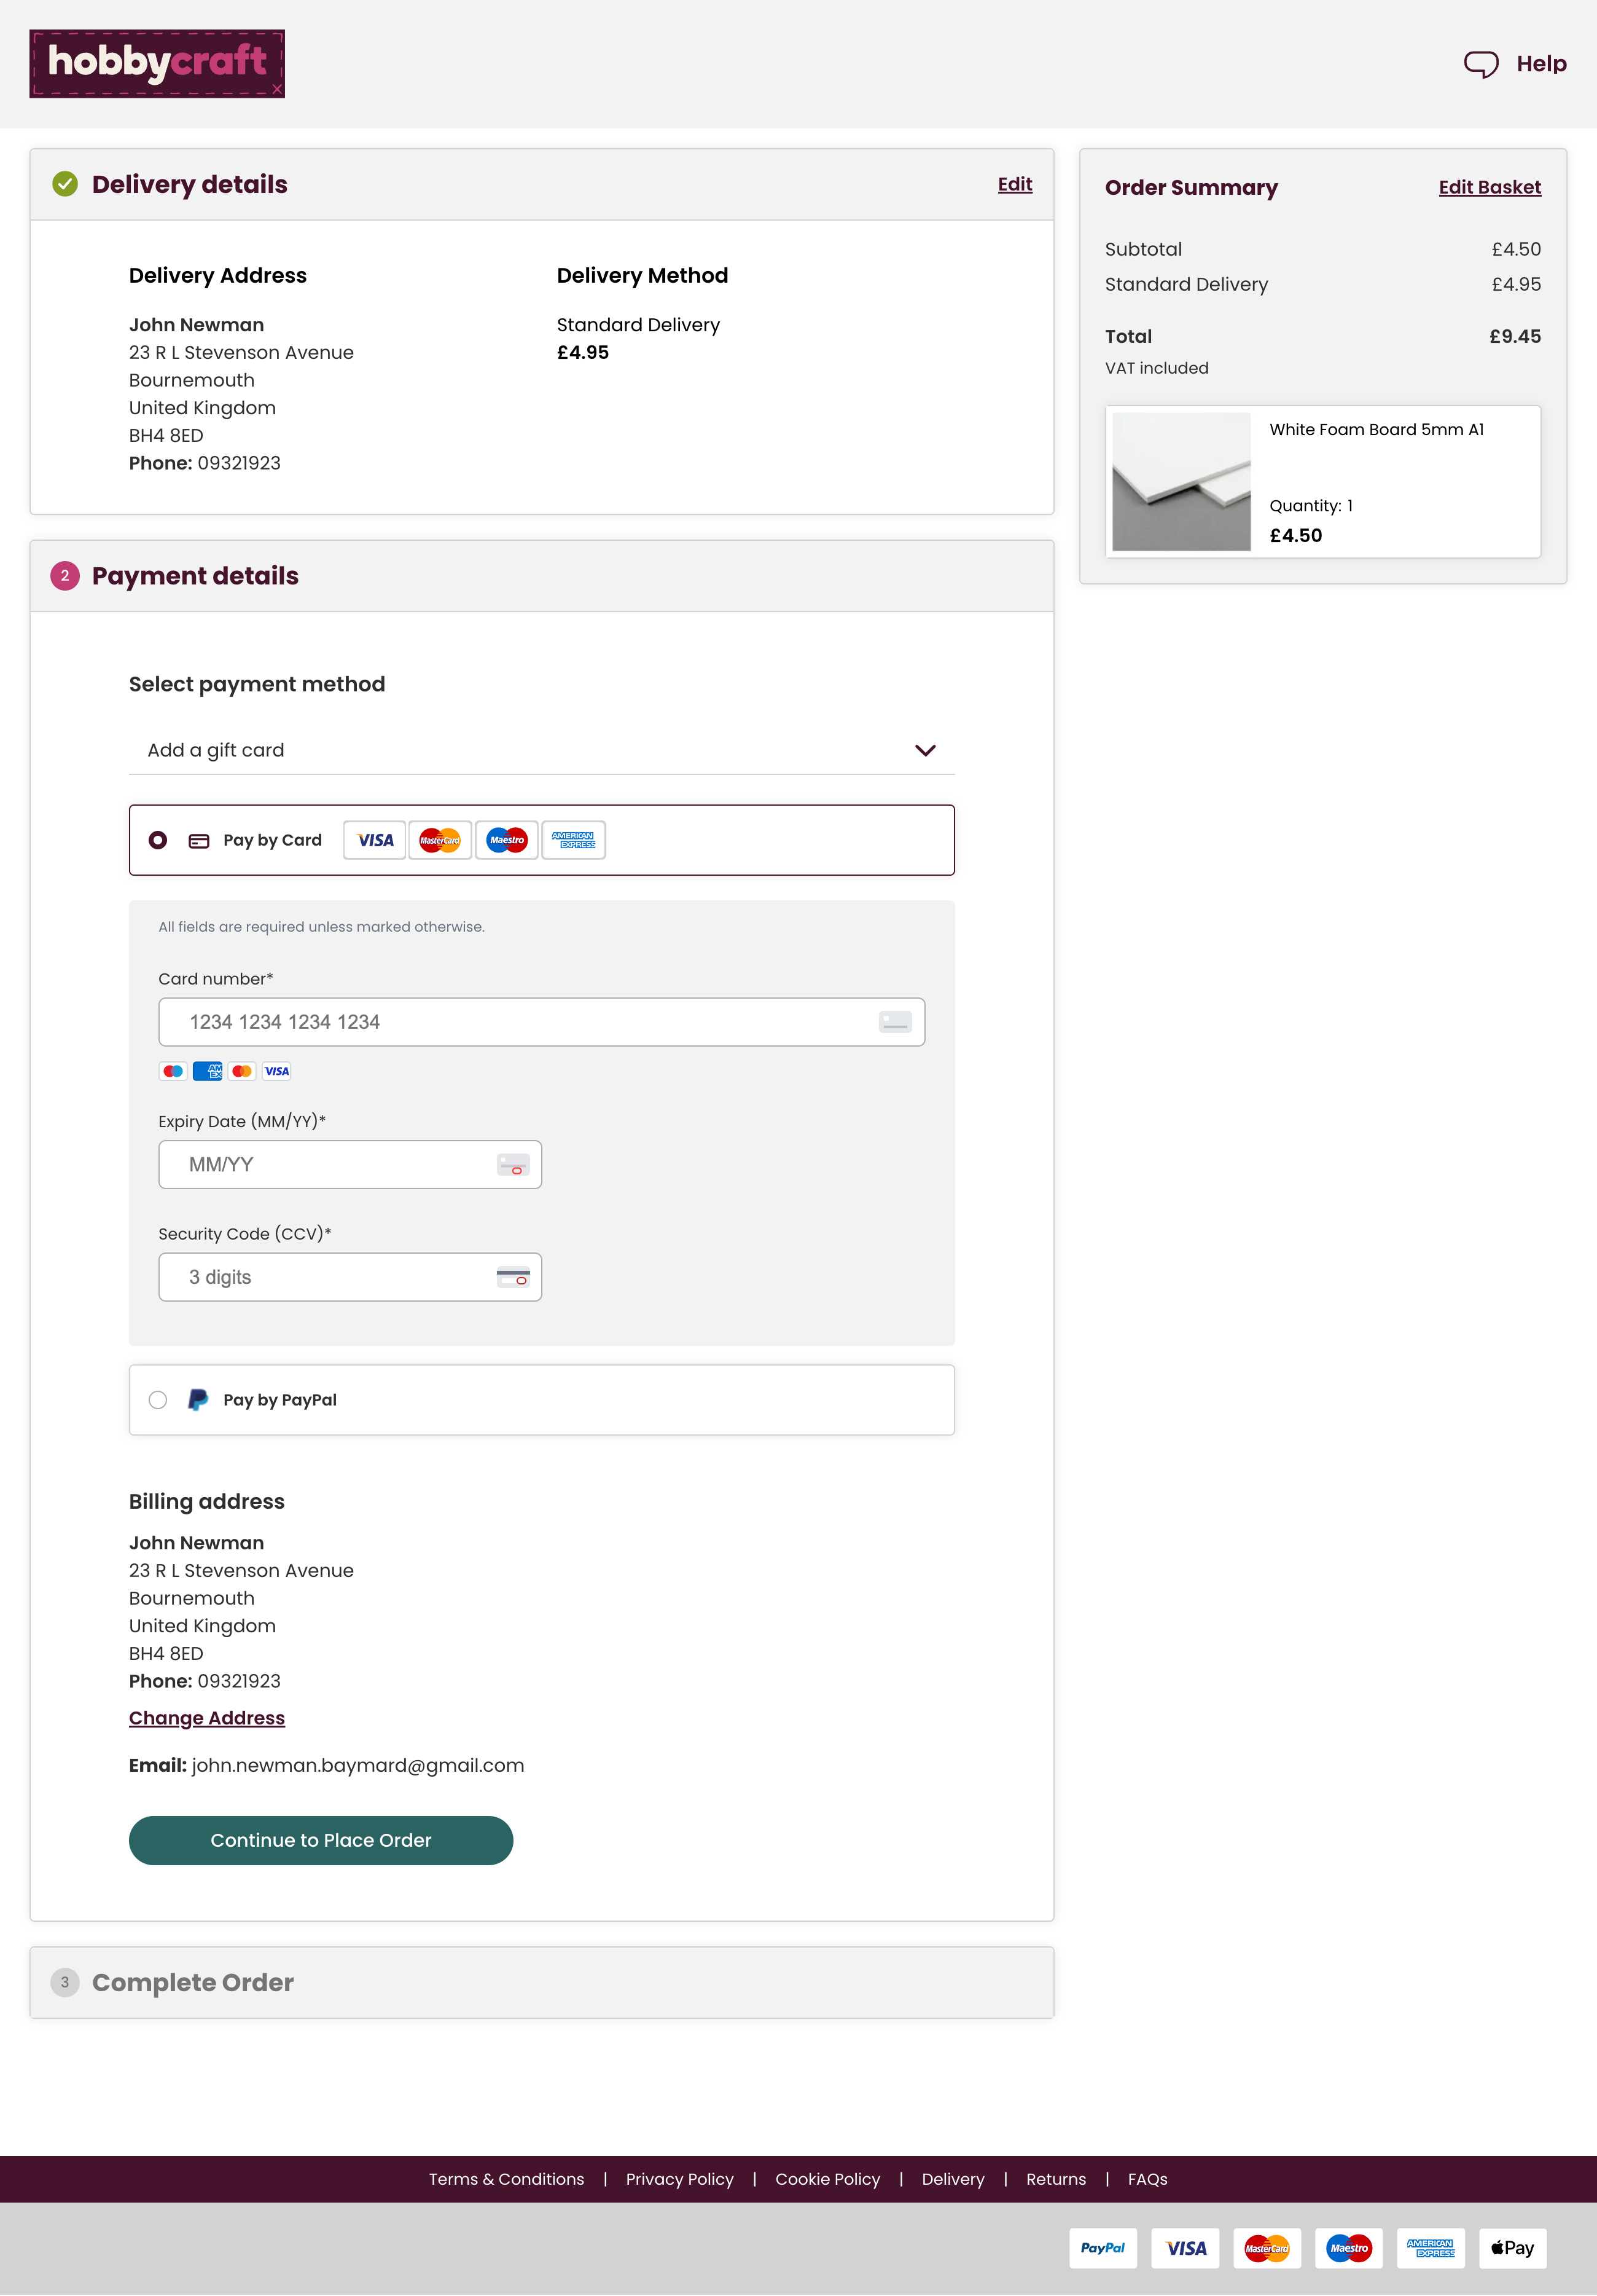Viewport: 1597px width, 2296px height.
Task: Open Edit Basket from the Order Summary
Action: click(x=1489, y=187)
